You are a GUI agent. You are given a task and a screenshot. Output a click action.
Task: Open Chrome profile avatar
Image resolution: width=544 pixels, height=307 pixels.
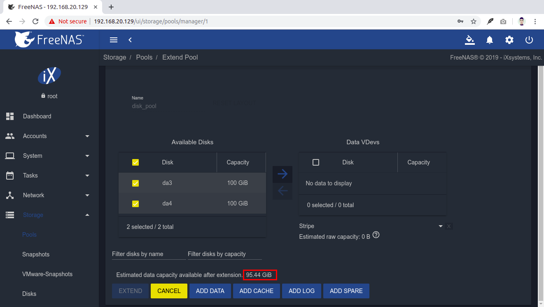click(522, 21)
